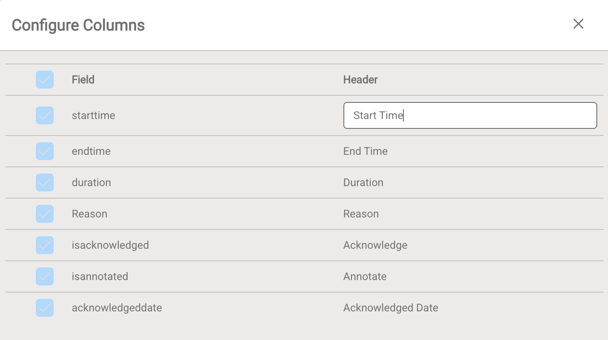This screenshot has width=608, height=340.
Task: Toggle the select-all checkbox beside Field header
Action: (x=44, y=79)
